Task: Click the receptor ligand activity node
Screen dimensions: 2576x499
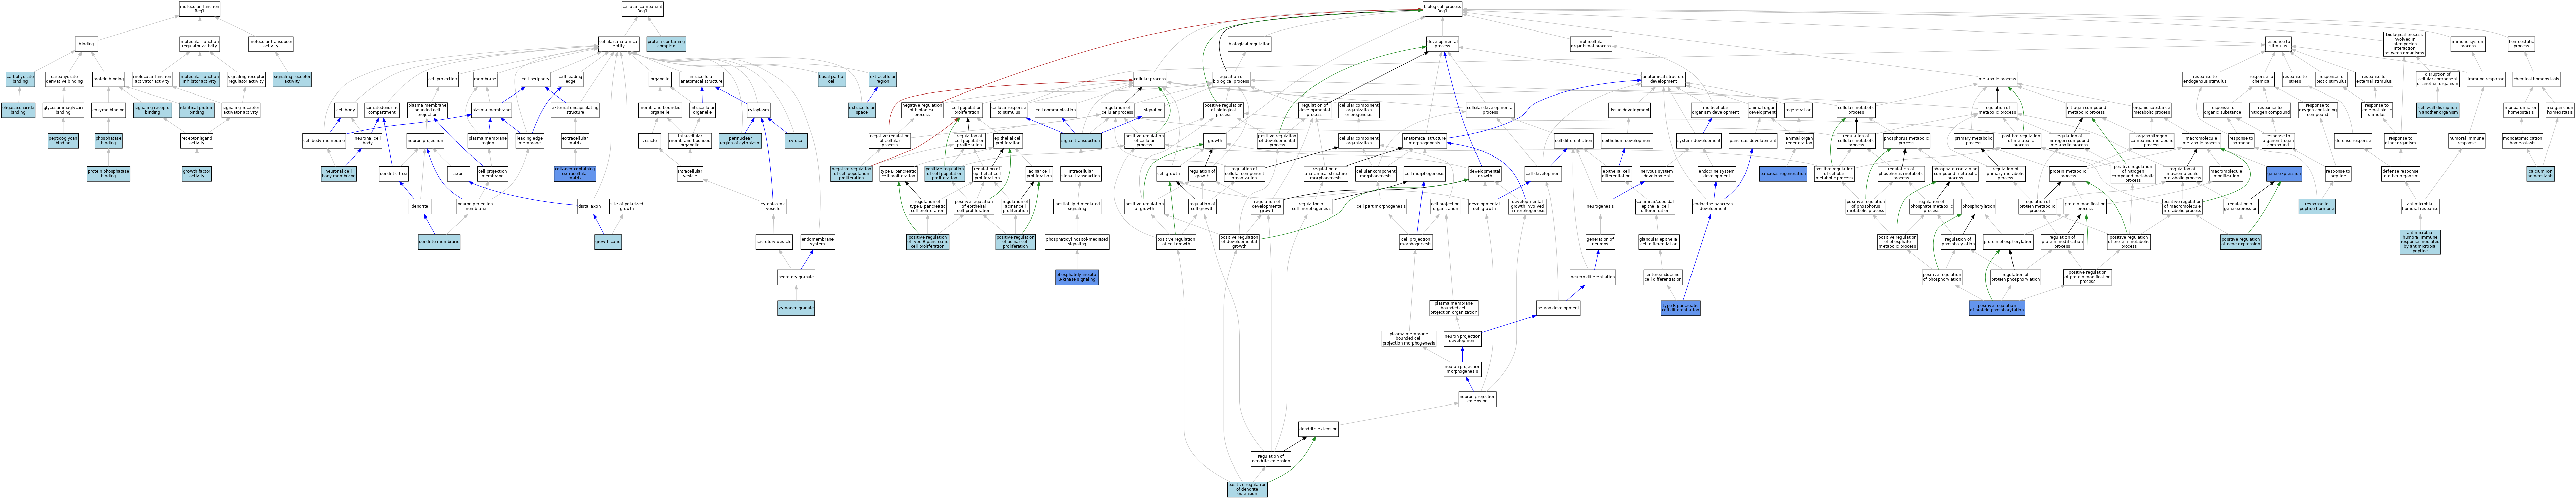Action: (197, 141)
